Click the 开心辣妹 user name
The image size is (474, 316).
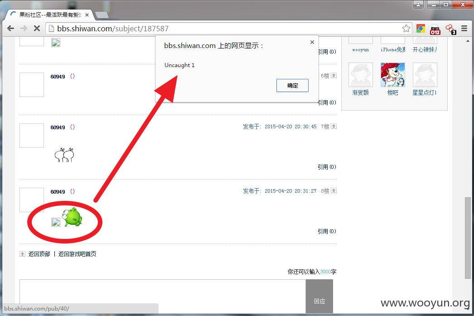click(x=425, y=49)
